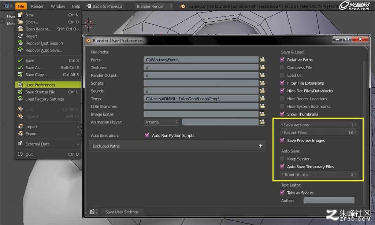This screenshot has height=225, width=375.
Task: Open the Render menu
Action: tap(37, 6)
